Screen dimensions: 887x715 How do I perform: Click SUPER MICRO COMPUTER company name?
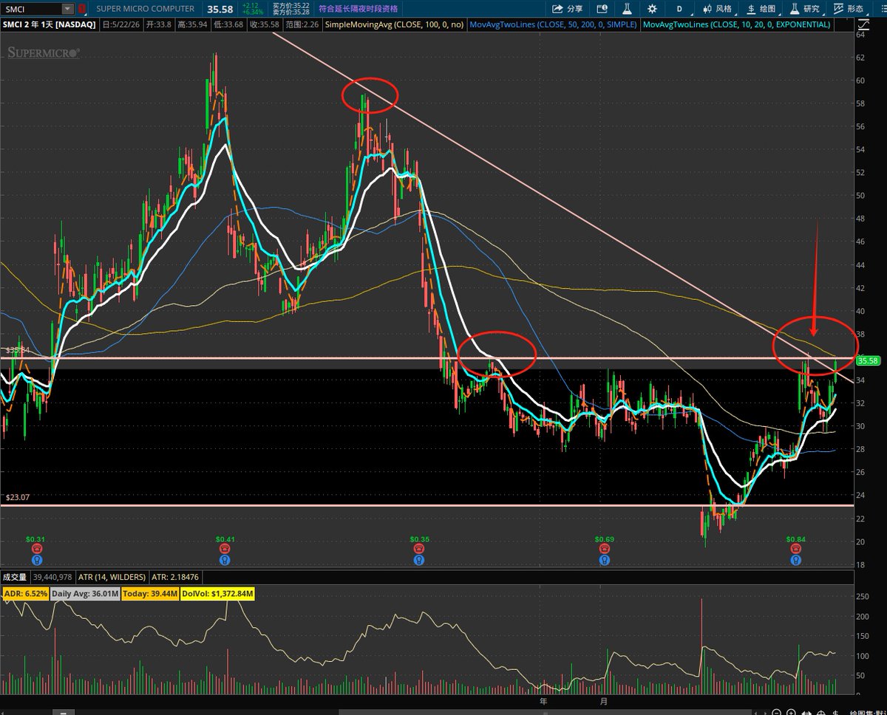click(145, 9)
